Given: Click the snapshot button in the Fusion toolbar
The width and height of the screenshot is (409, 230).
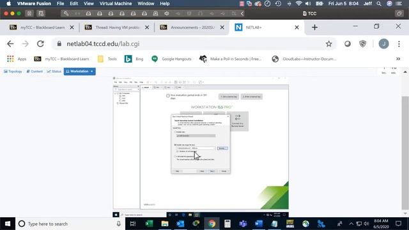Looking at the screenshot, I should point(41,13).
